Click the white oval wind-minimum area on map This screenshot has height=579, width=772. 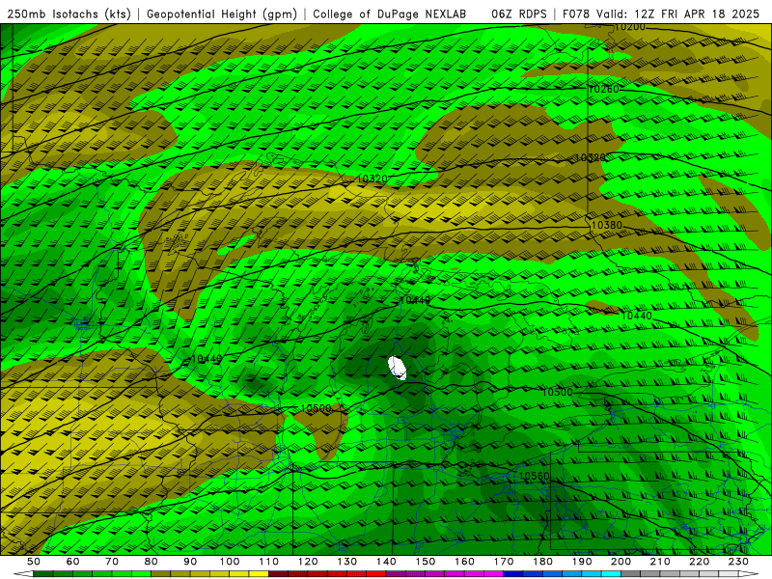pyautogui.click(x=397, y=368)
